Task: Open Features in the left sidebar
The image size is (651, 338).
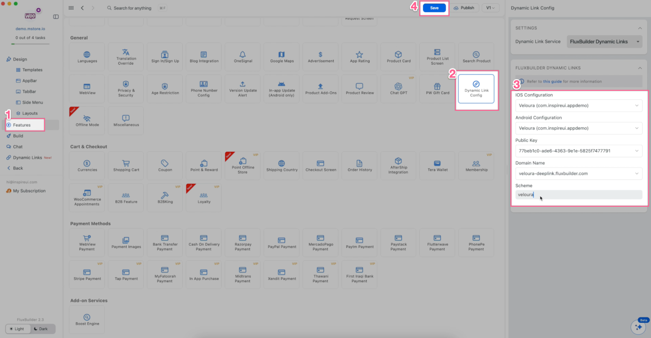Action: [x=22, y=125]
